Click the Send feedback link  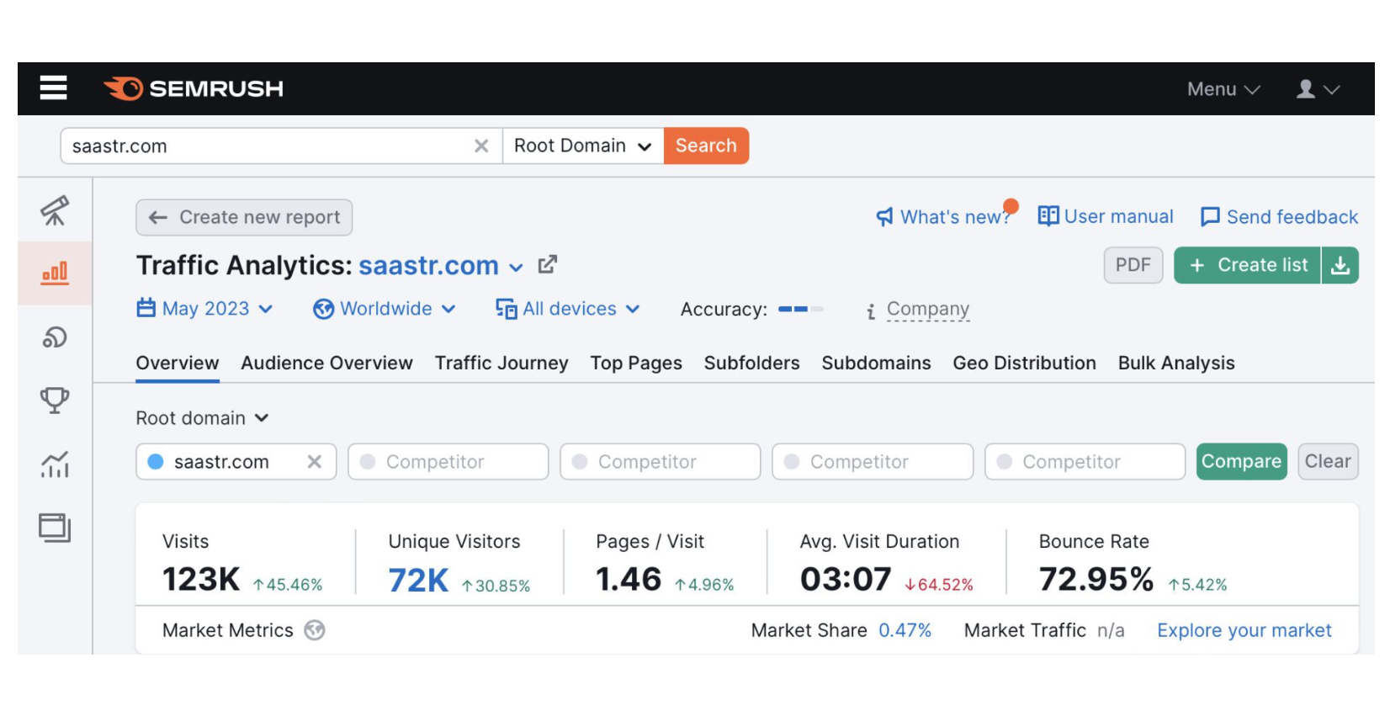[x=1280, y=217]
